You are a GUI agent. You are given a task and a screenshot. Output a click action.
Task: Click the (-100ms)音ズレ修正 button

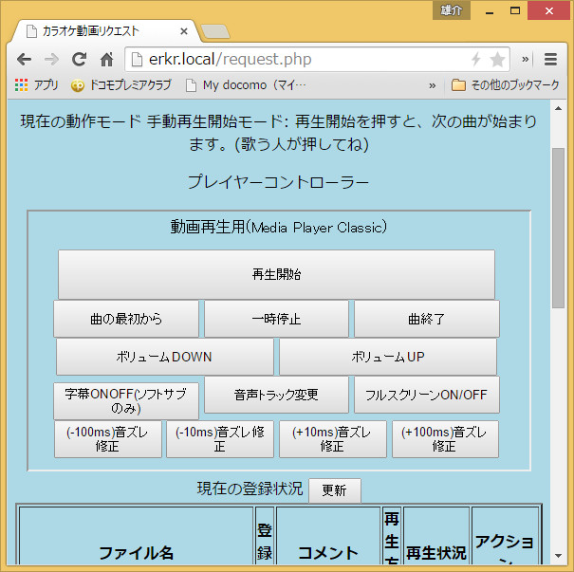tap(108, 439)
